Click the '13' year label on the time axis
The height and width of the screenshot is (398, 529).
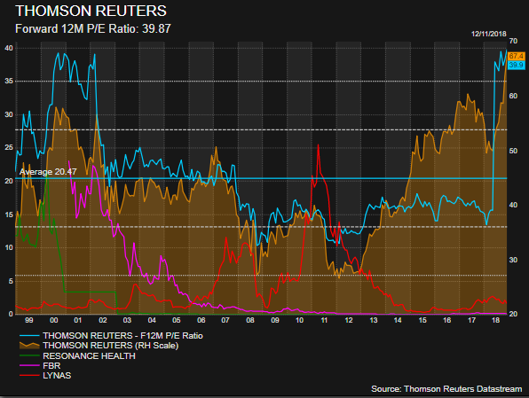point(374,320)
